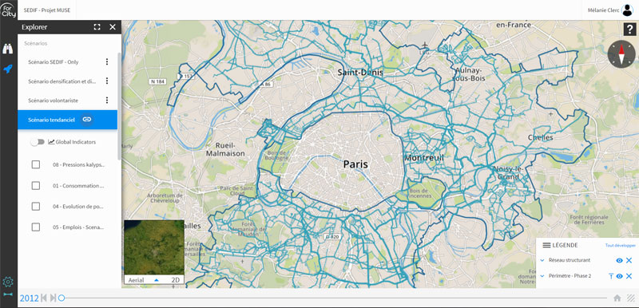639x308 pixels.
Task: Open options menu for Scénario SEDIF - Only
Action: tap(107, 62)
